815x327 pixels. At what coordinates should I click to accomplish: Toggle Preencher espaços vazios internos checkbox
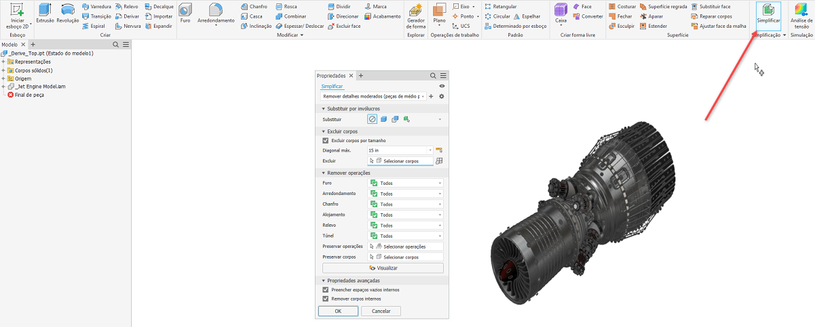[326, 290]
